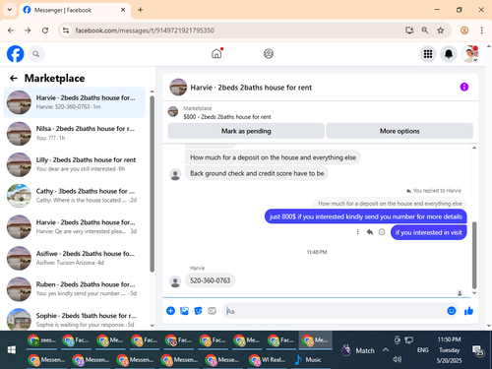The height and width of the screenshot is (369, 492).
Task: Click the 'just 800$ if you interested' message bubble
Action: pyautogui.click(x=366, y=216)
